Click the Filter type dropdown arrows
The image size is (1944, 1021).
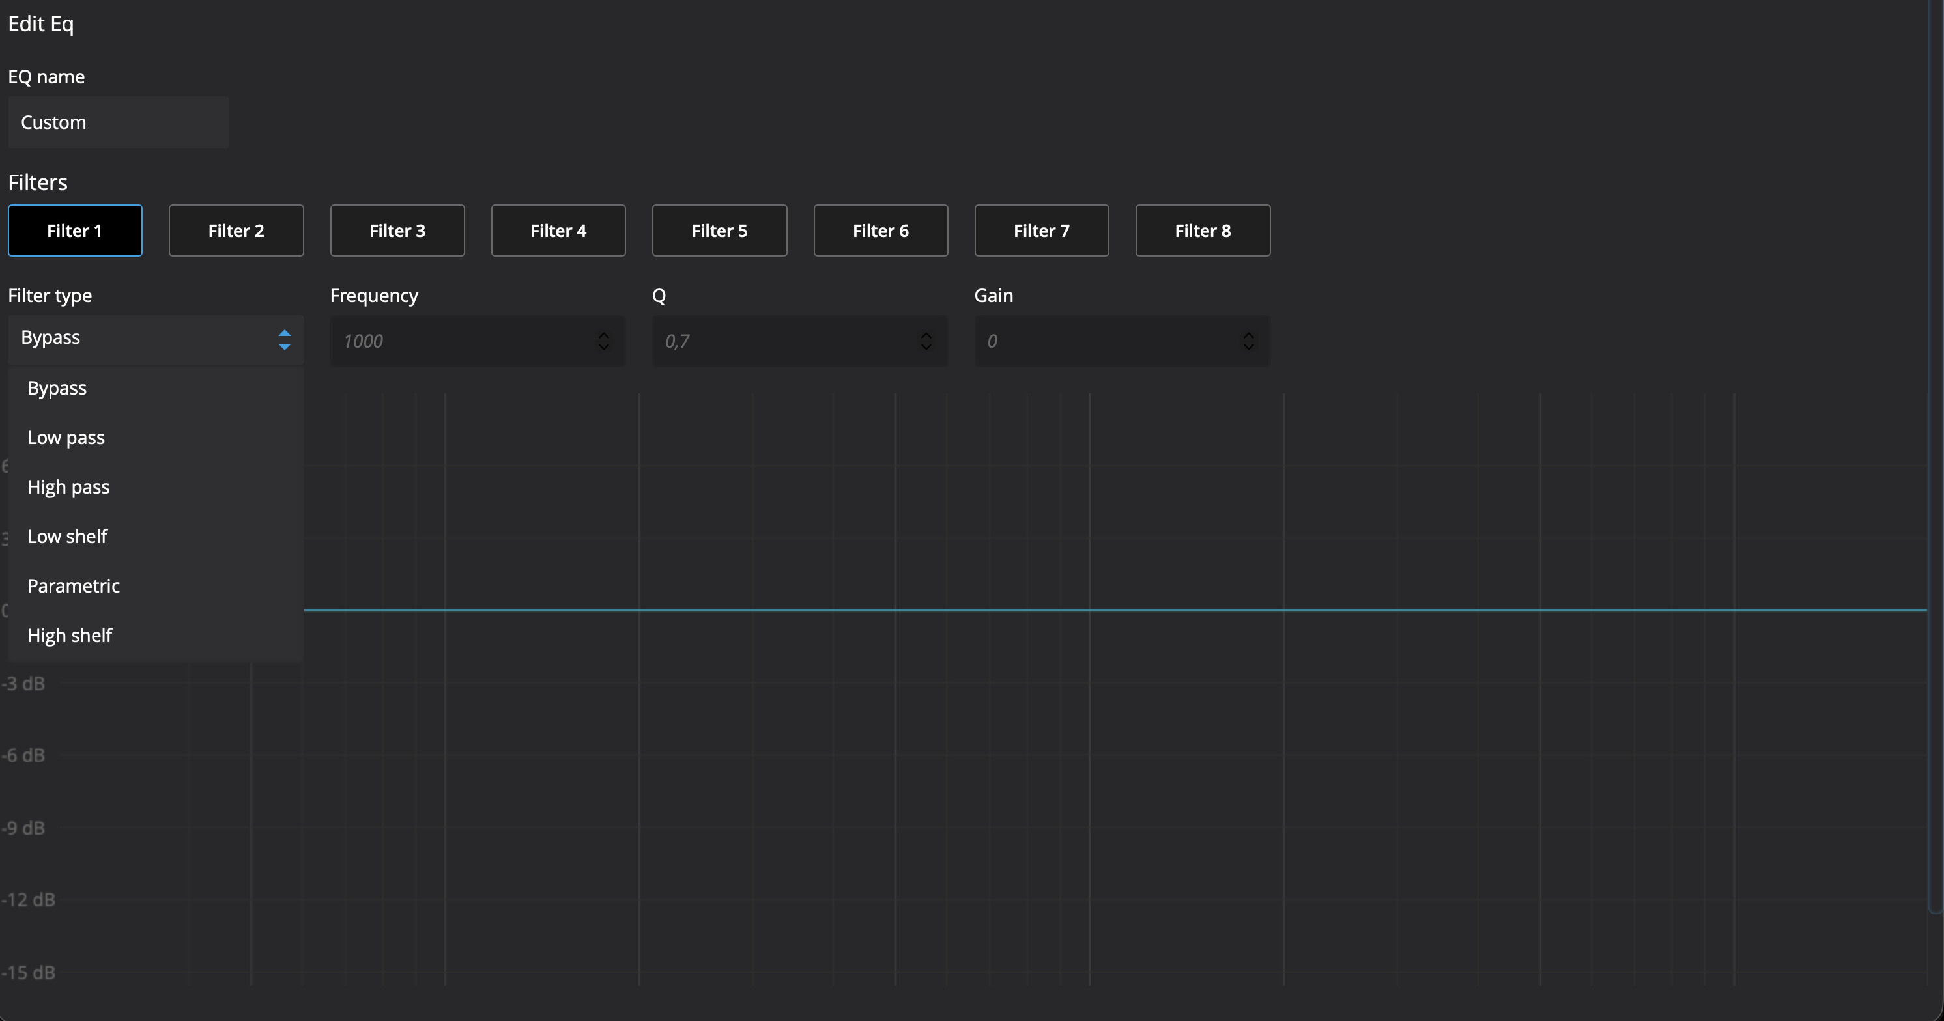tap(285, 340)
